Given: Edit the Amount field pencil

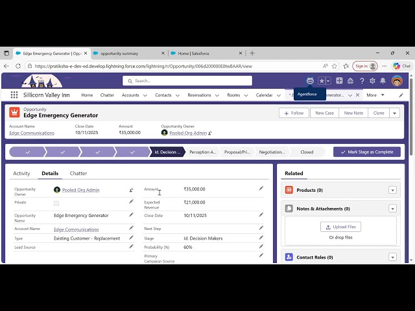Looking at the screenshot, I should point(261,189).
